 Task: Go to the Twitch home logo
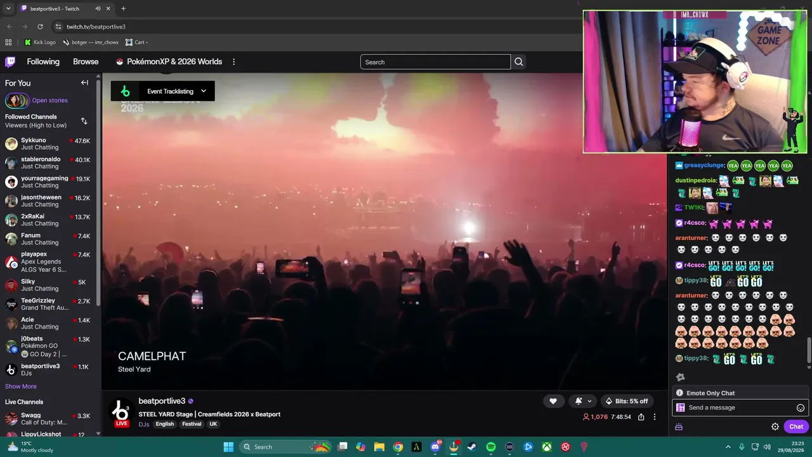coord(10,62)
